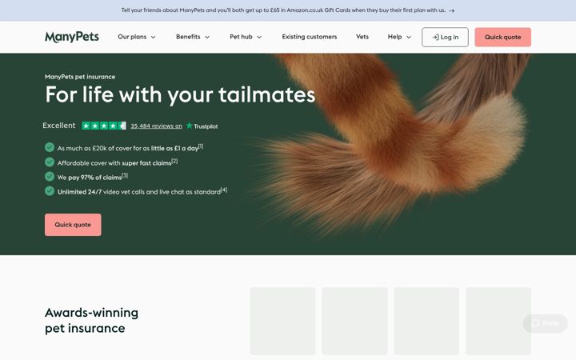Click the checkmark beside £20k of cover
This screenshot has height=360, width=576.
(50, 147)
